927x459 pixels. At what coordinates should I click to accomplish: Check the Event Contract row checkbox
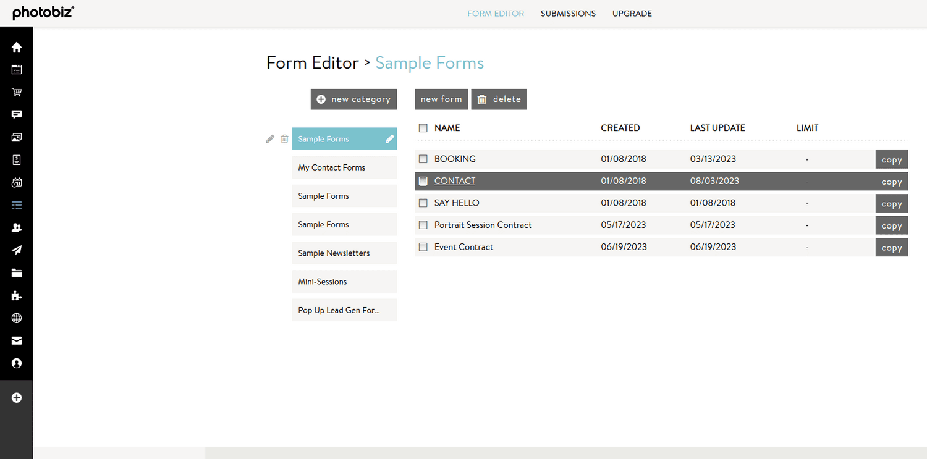[423, 246]
